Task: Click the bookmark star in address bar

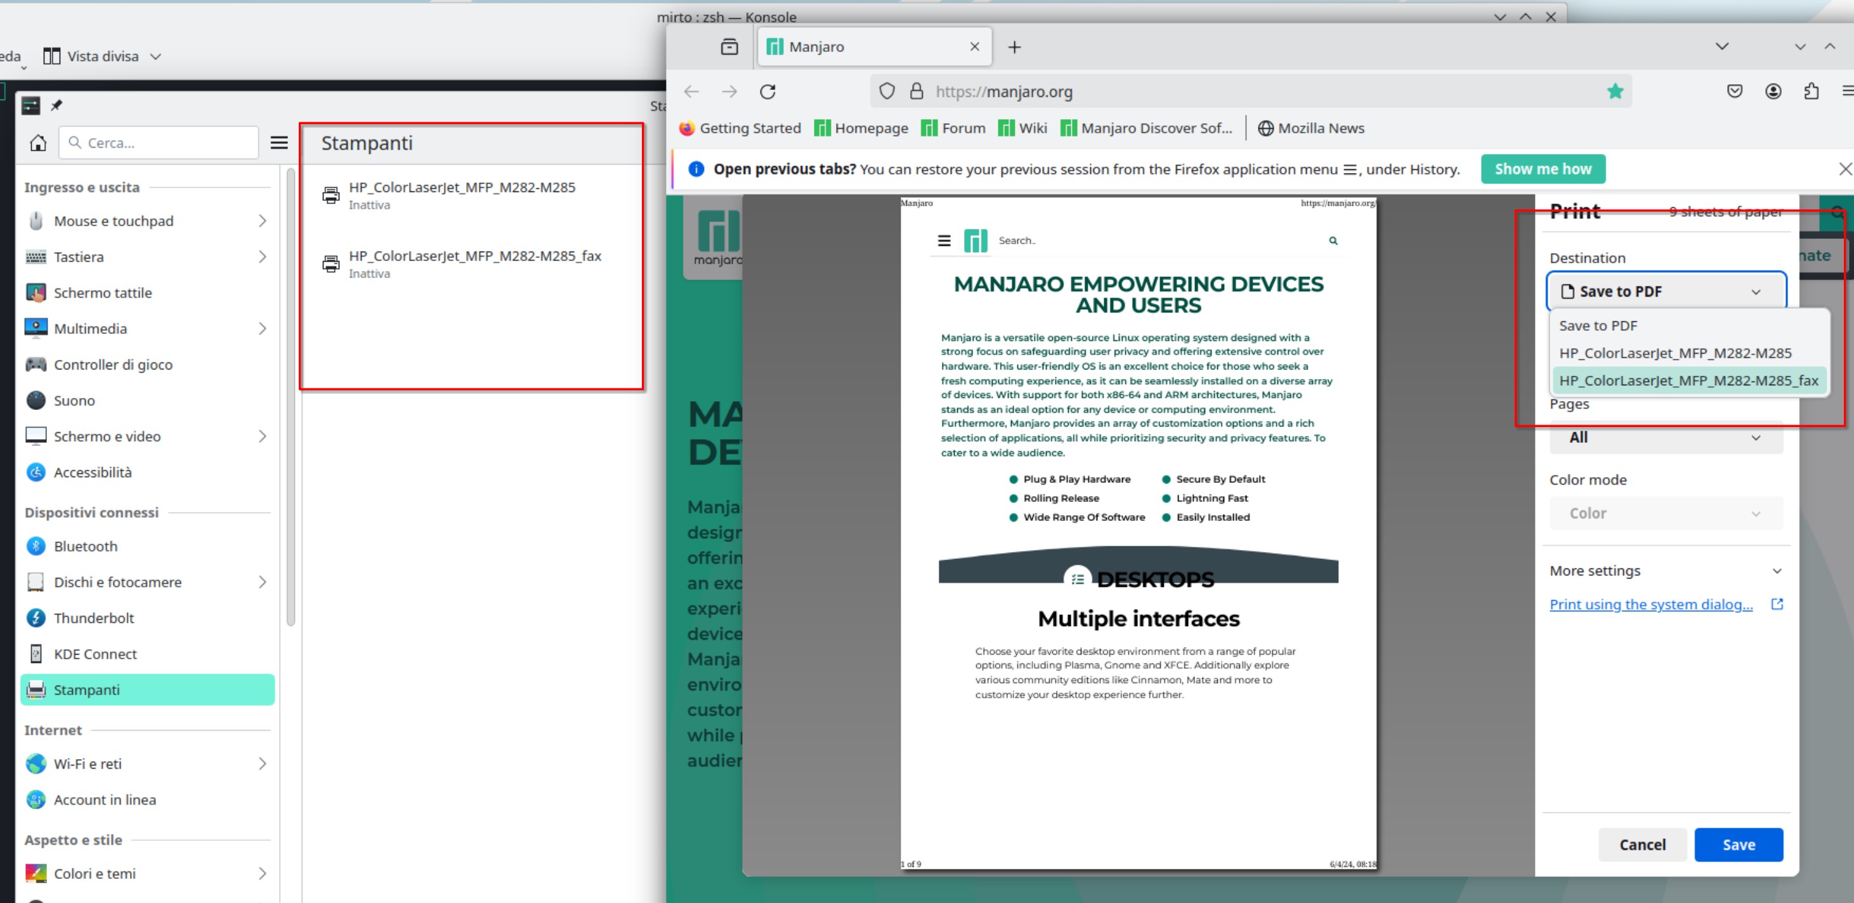Action: (1615, 91)
